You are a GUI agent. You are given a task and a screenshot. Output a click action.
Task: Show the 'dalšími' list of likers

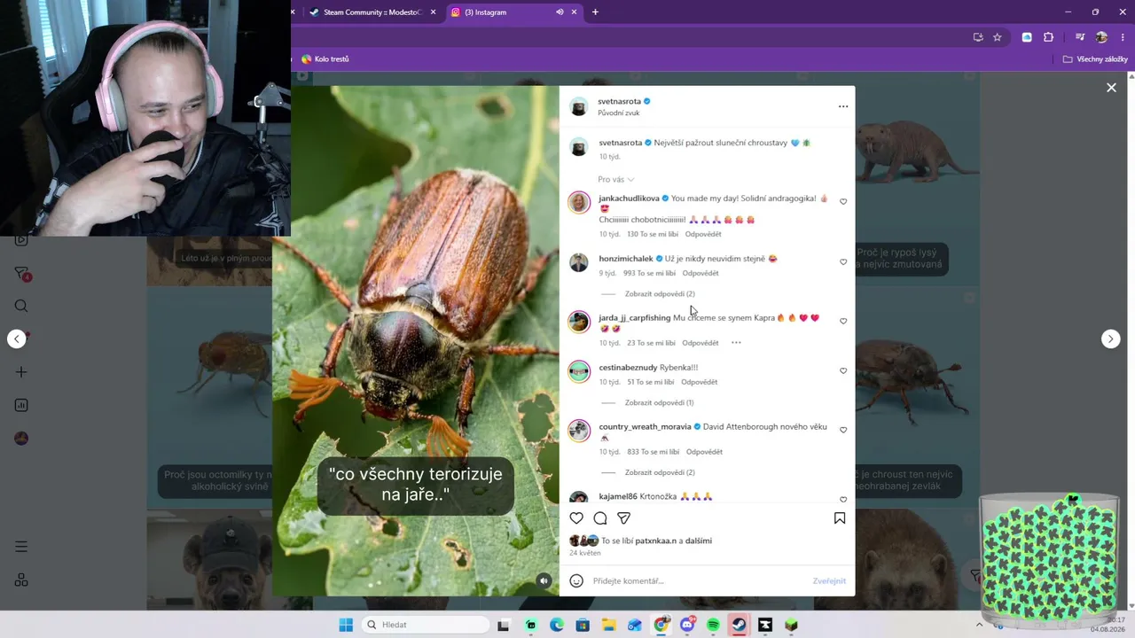[699, 541]
